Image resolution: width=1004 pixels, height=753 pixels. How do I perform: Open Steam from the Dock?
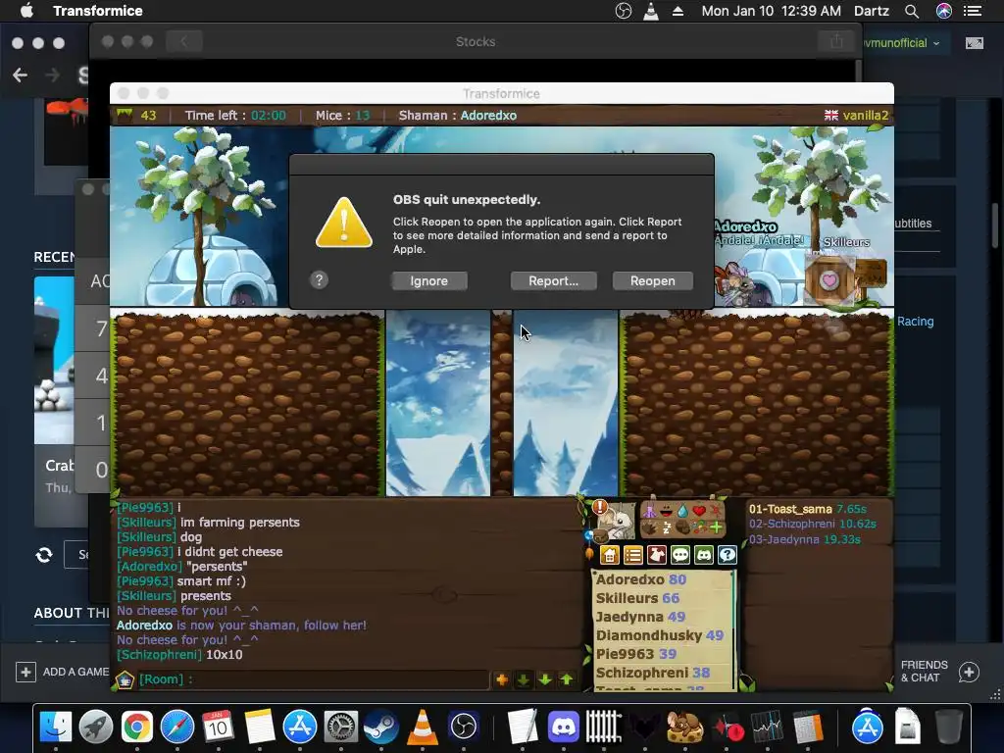point(381,727)
